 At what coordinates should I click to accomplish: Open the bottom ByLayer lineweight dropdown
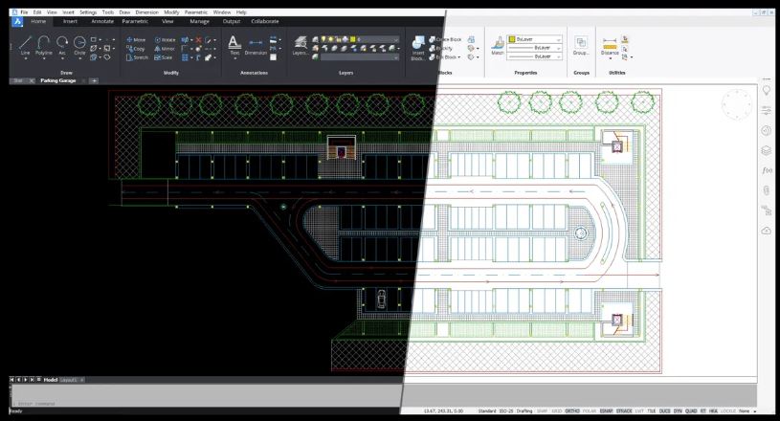pos(534,56)
